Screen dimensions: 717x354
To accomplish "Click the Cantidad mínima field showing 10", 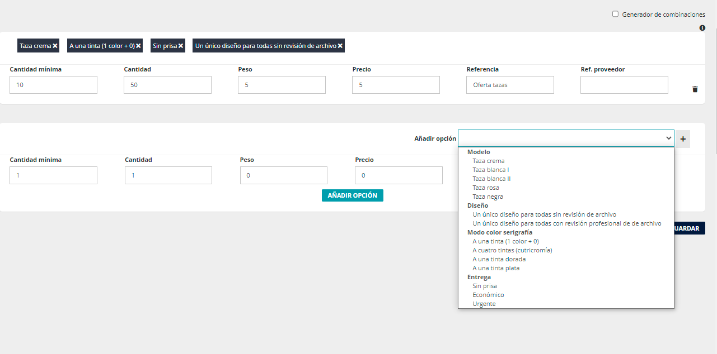I will point(53,85).
